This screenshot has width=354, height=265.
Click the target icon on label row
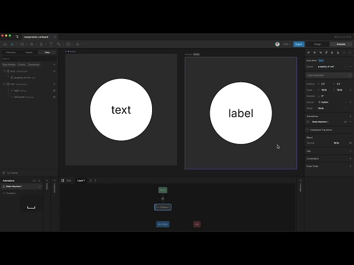[x=54, y=91]
